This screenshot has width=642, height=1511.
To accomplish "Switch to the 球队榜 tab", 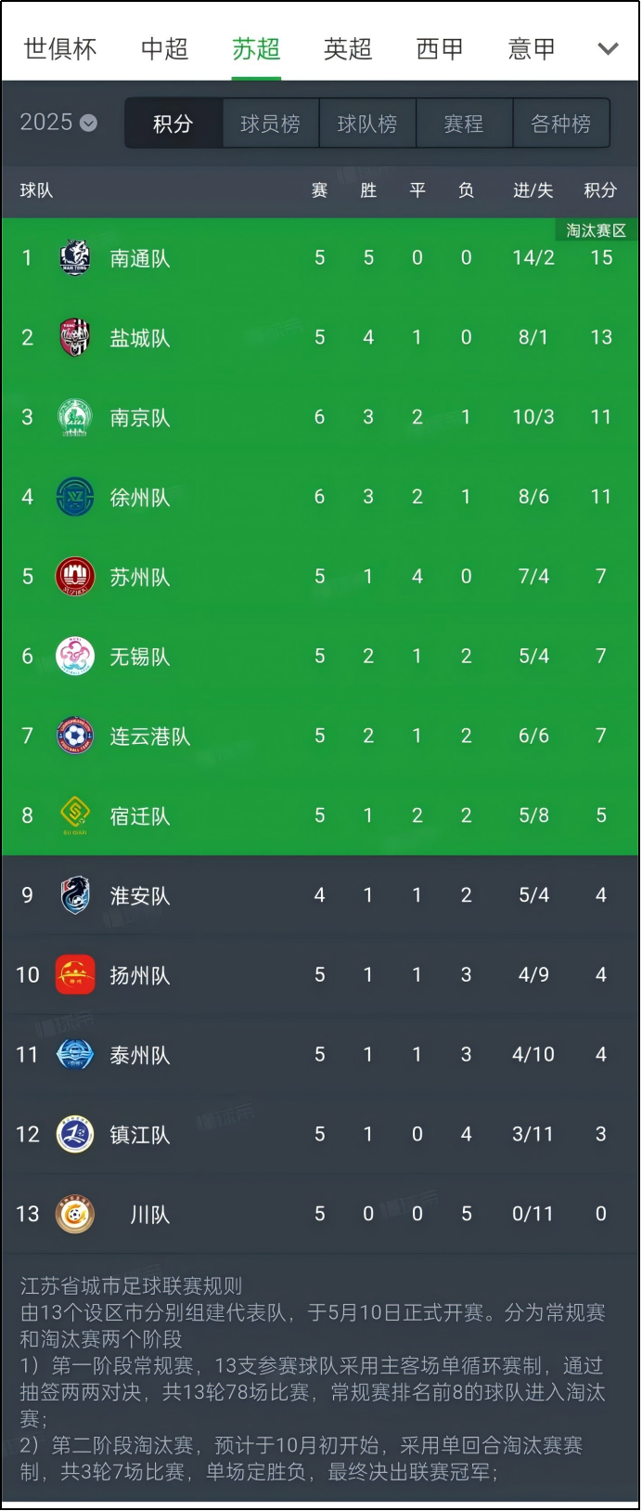I will [x=367, y=124].
